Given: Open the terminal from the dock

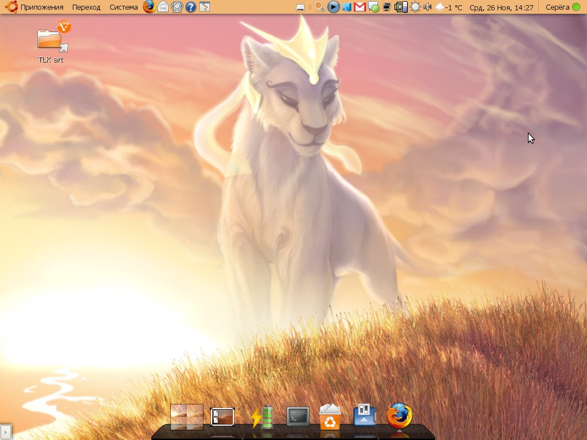Looking at the screenshot, I should click(298, 417).
